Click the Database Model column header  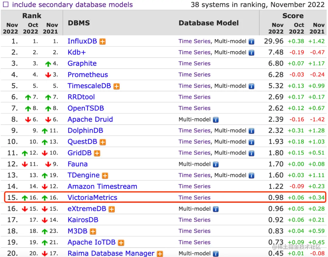pyautogui.click(x=209, y=23)
